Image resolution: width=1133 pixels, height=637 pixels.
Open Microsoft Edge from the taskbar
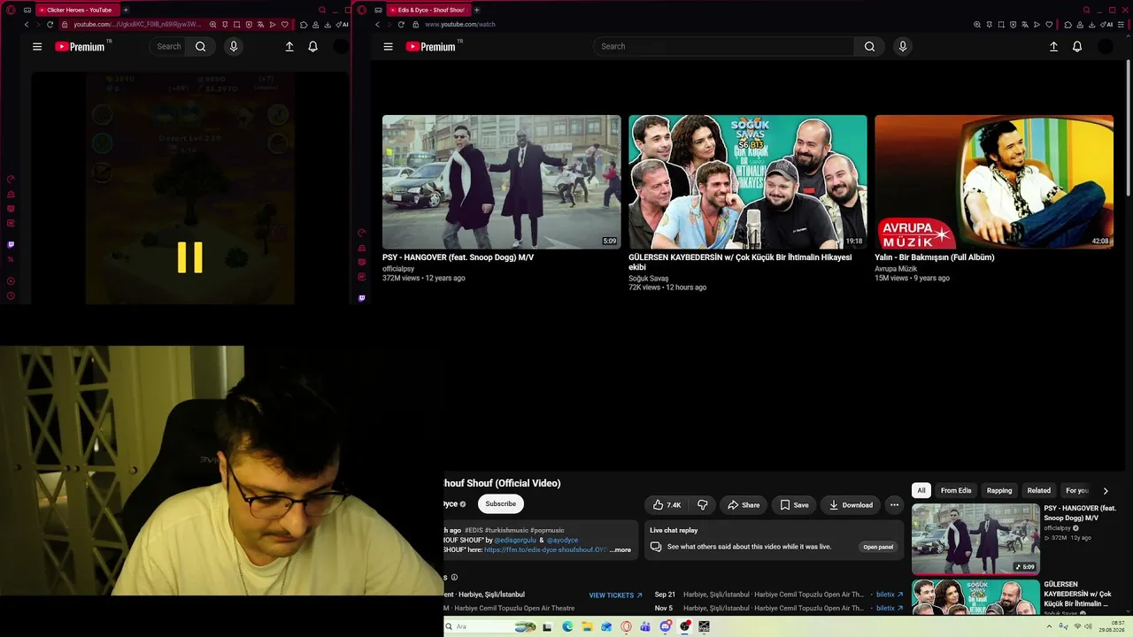pyautogui.click(x=567, y=626)
